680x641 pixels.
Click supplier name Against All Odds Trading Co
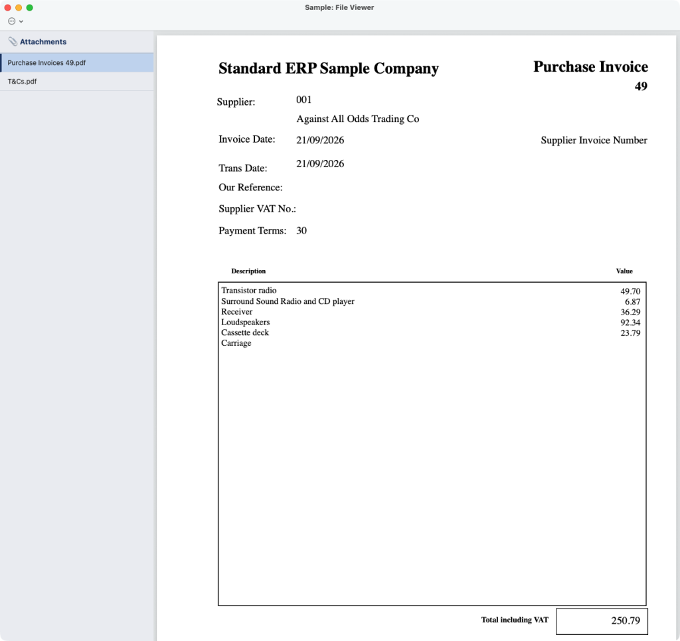[x=358, y=119]
